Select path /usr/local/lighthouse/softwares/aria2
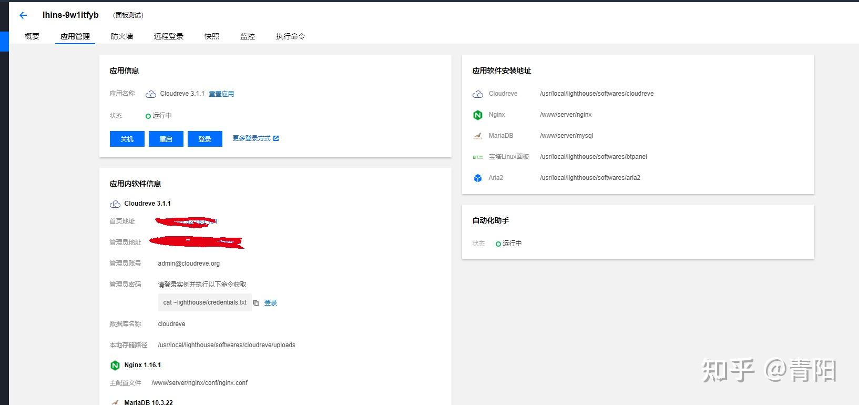This screenshot has width=859, height=405. point(590,178)
